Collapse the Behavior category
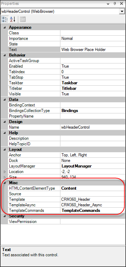Viewport: 126px width, 267px height. (4, 55)
